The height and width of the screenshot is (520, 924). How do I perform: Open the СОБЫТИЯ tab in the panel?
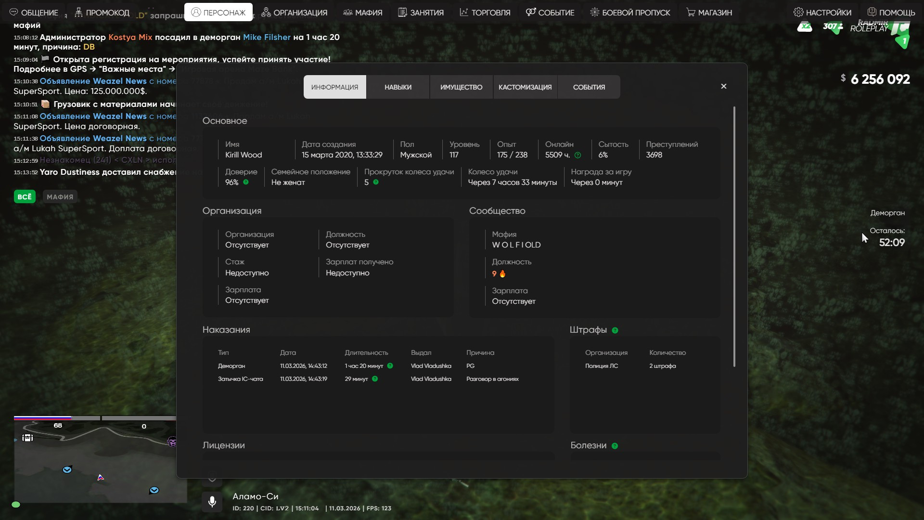(589, 87)
